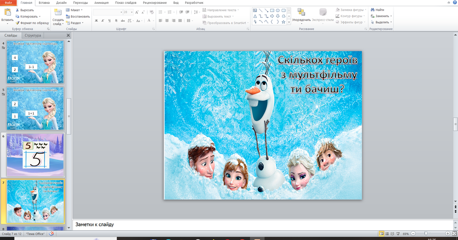This screenshot has width=458, height=240.
Task: Select the text box shape icon
Action: click(x=255, y=10)
